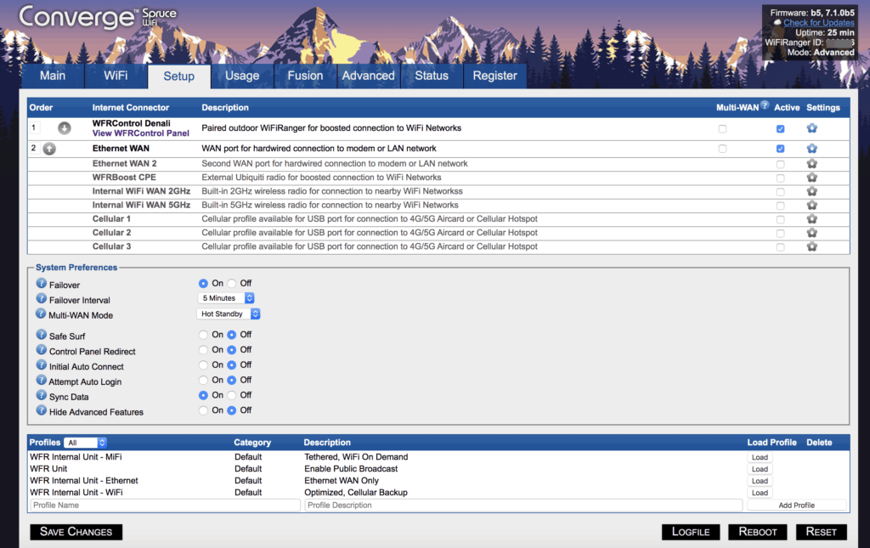Enable Active for Internal WiFi WAN 2GHz
870x548 pixels.
pos(781,192)
